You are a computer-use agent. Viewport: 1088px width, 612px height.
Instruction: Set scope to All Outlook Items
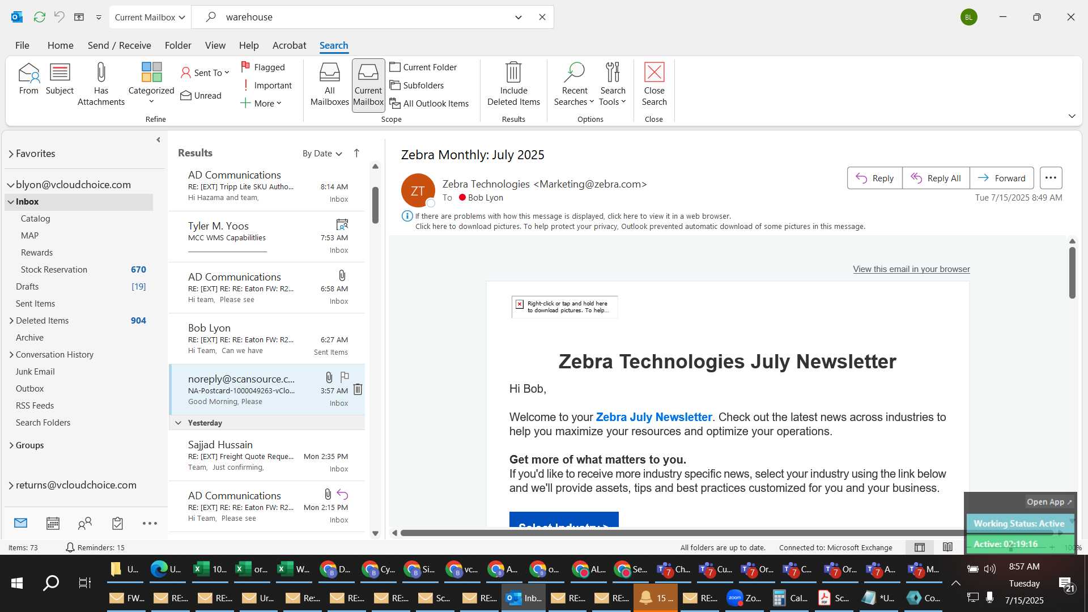(429, 103)
